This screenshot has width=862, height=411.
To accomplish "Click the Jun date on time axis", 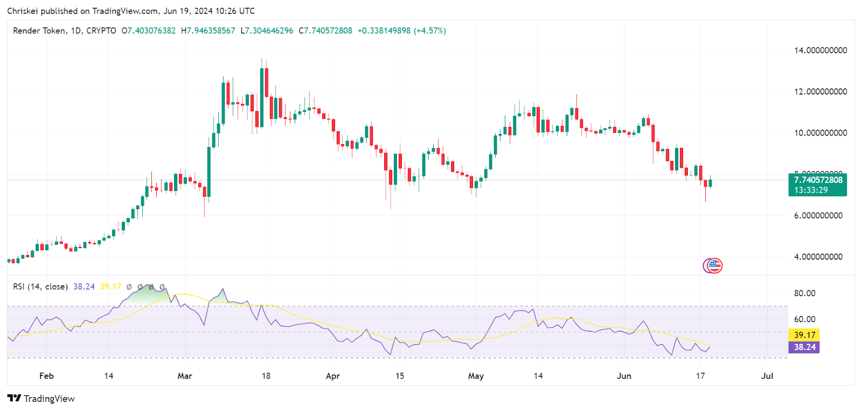I will (624, 376).
